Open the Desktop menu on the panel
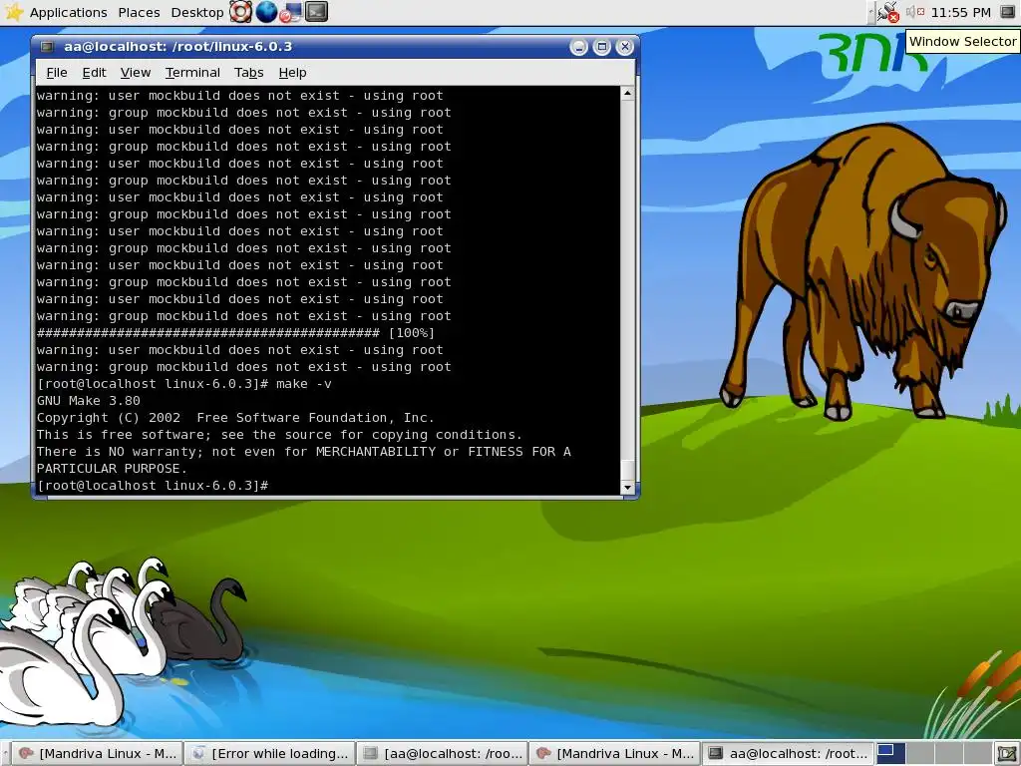 197,12
